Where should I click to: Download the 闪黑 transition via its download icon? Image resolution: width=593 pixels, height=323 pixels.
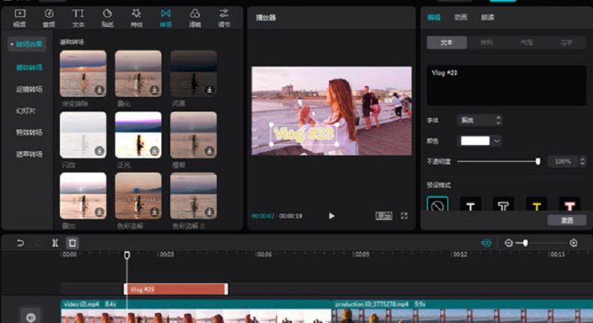(209, 89)
